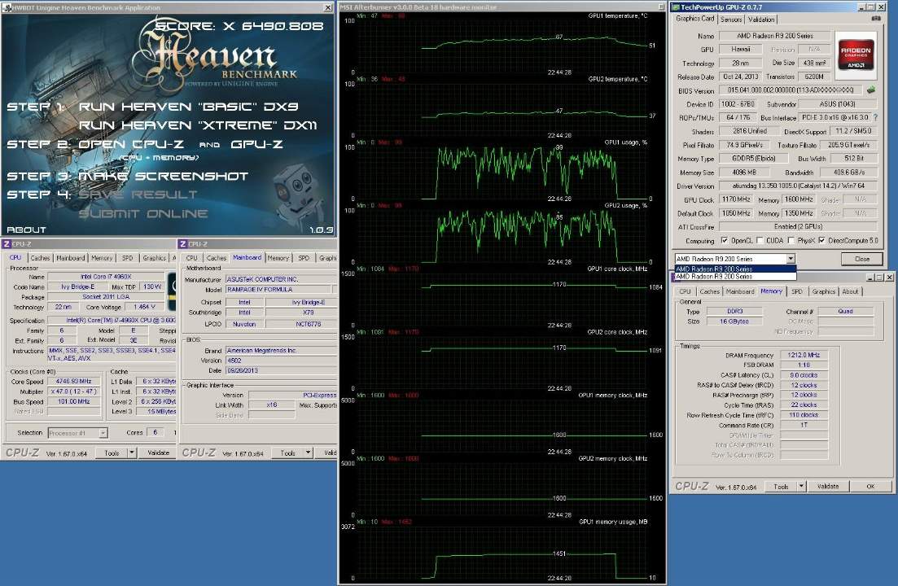898x586 pixels.
Task: Switch to the Sensors tab in GPU-Z
Action: (731, 20)
